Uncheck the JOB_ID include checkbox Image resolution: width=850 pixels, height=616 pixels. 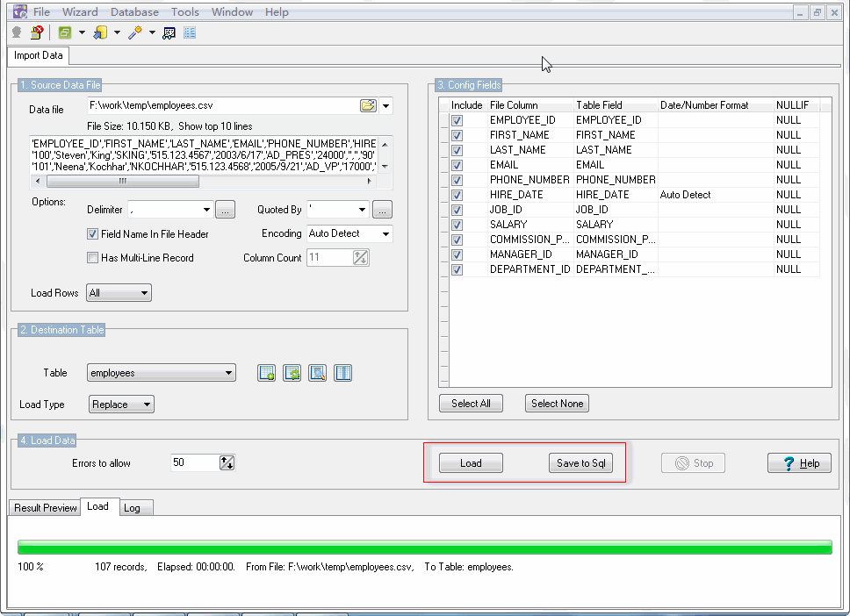point(457,210)
